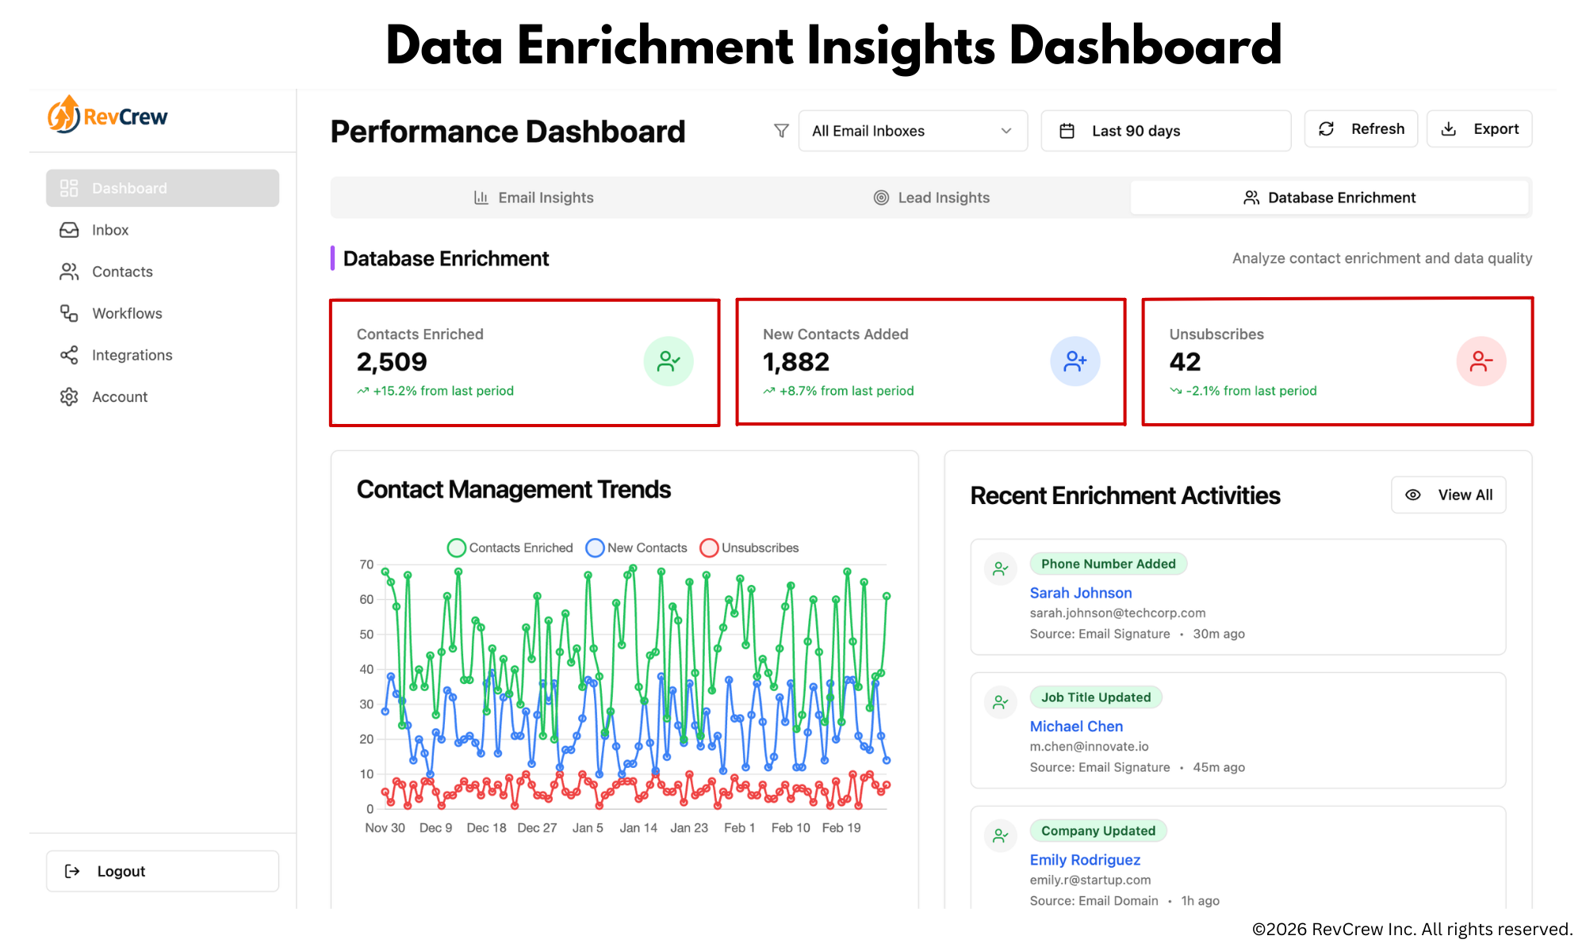Click the New Contacts Added blue icon
This screenshot has height=951, width=1586.
[x=1075, y=361]
